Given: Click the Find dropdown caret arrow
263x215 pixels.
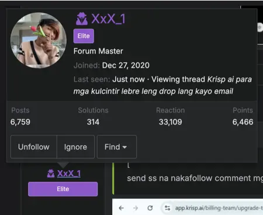Looking at the screenshot, I should [x=124, y=147].
